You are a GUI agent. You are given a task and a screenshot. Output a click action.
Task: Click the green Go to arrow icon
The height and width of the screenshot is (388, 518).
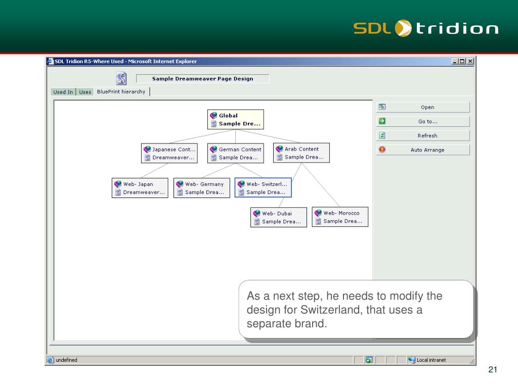[382, 121]
